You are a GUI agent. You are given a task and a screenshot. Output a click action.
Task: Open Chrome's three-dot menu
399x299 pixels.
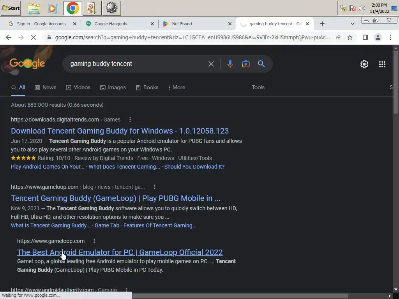(390, 38)
